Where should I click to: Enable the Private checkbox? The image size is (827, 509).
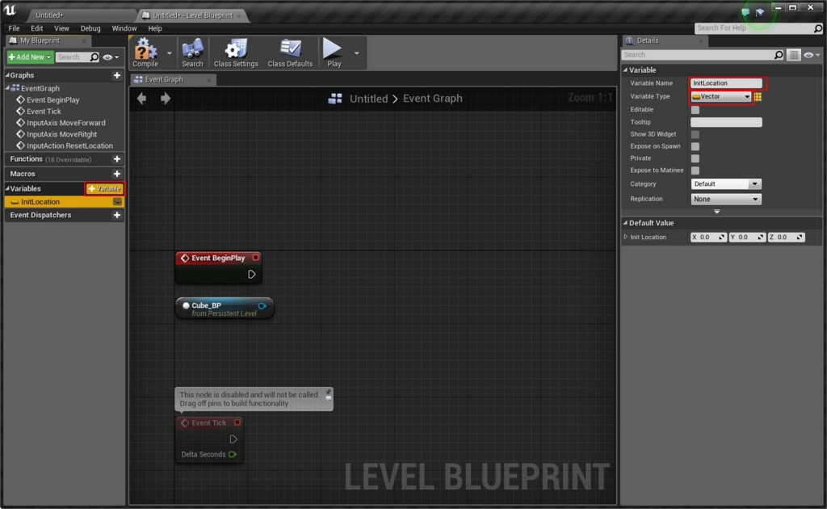[x=695, y=159]
